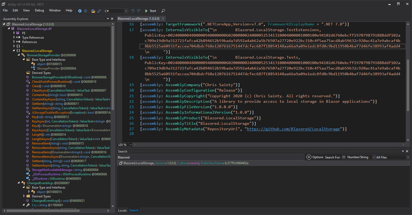This screenshot has height=215, width=412.
Task: Select GetItem(string) method in tree
Action: tap(55, 103)
